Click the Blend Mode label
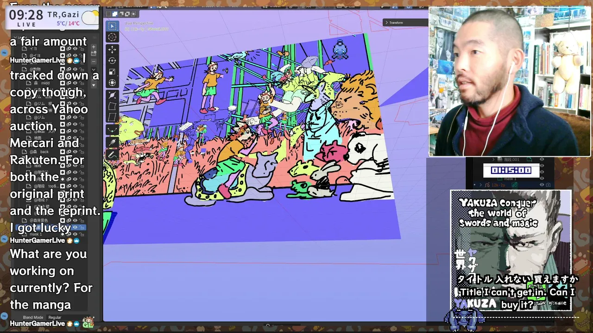This screenshot has height=333, width=593. click(33, 317)
